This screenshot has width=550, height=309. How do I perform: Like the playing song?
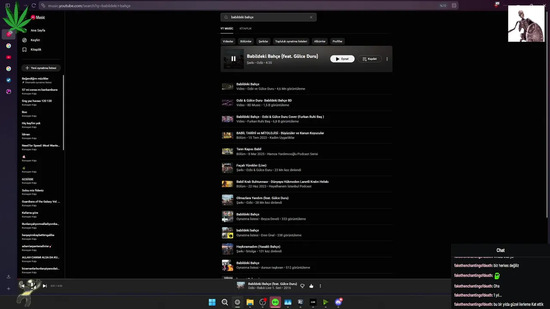tap(311, 286)
